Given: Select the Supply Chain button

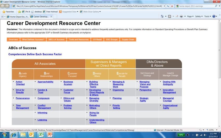Looking at the screenshot, I should point(128,40).
